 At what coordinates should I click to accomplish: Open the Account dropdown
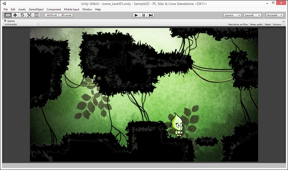click(274, 15)
